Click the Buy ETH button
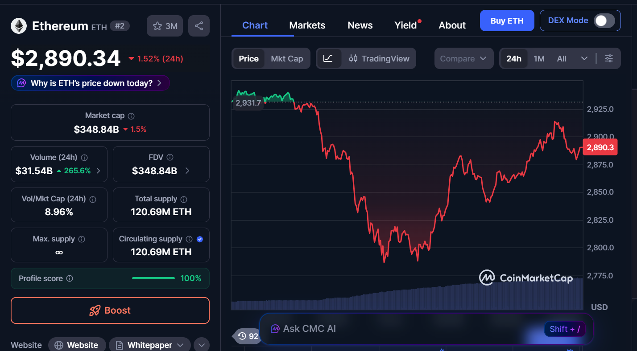Viewport: 637px width, 351px height. (507, 20)
